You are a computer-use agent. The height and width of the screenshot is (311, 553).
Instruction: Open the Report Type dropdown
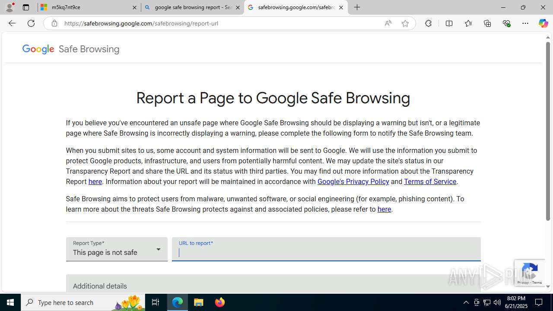coord(117,249)
